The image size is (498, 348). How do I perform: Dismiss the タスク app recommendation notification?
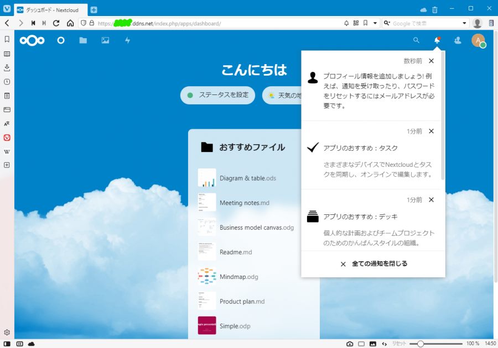tap(431, 131)
